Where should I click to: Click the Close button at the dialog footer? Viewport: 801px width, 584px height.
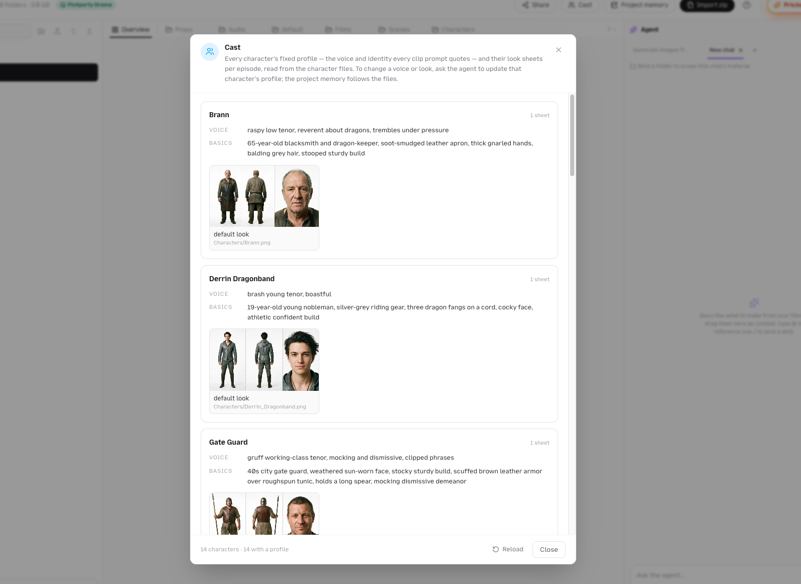pyautogui.click(x=549, y=549)
